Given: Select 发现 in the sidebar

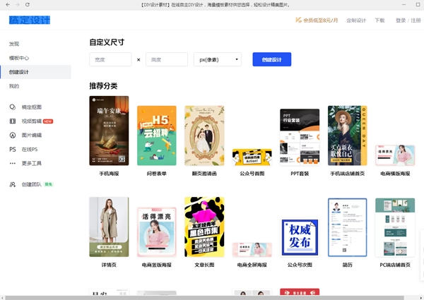Looking at the screenshot, I should coord(14,44).
